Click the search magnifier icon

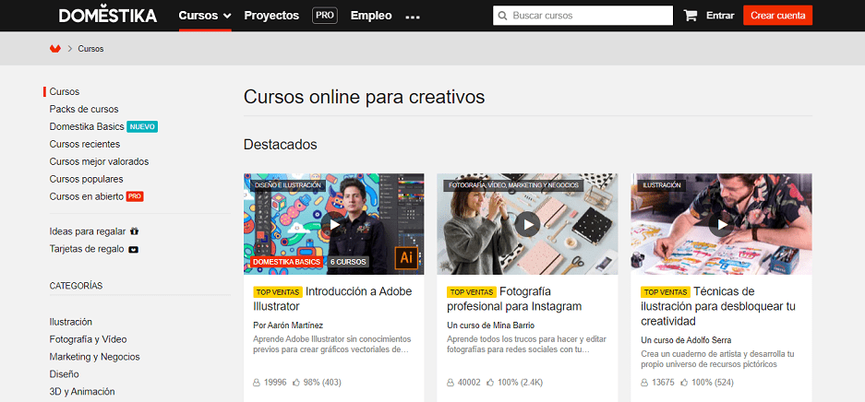[502, 16]
